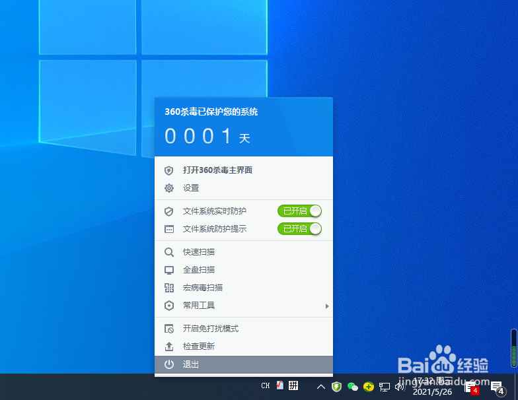Click 360杀毒已保护您的系统 header text
Screen dimensions: 518x400
tap(211, 112)
